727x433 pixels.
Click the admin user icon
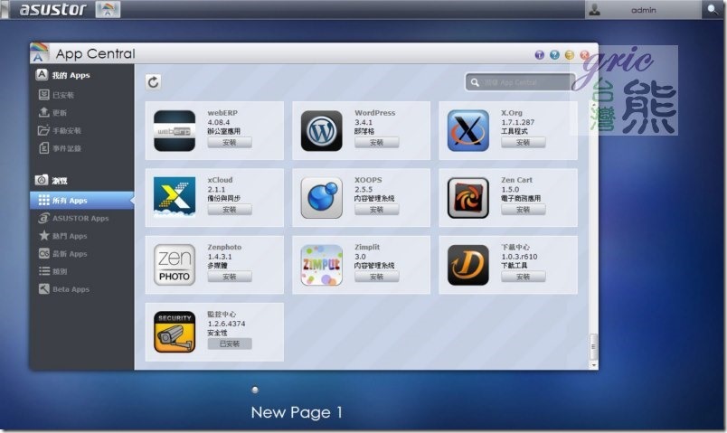594,9
